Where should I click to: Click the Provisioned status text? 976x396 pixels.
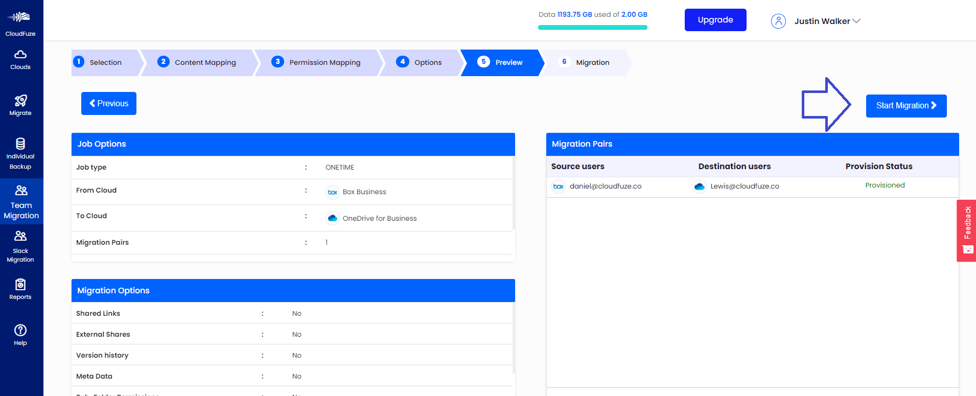point(885,185)
